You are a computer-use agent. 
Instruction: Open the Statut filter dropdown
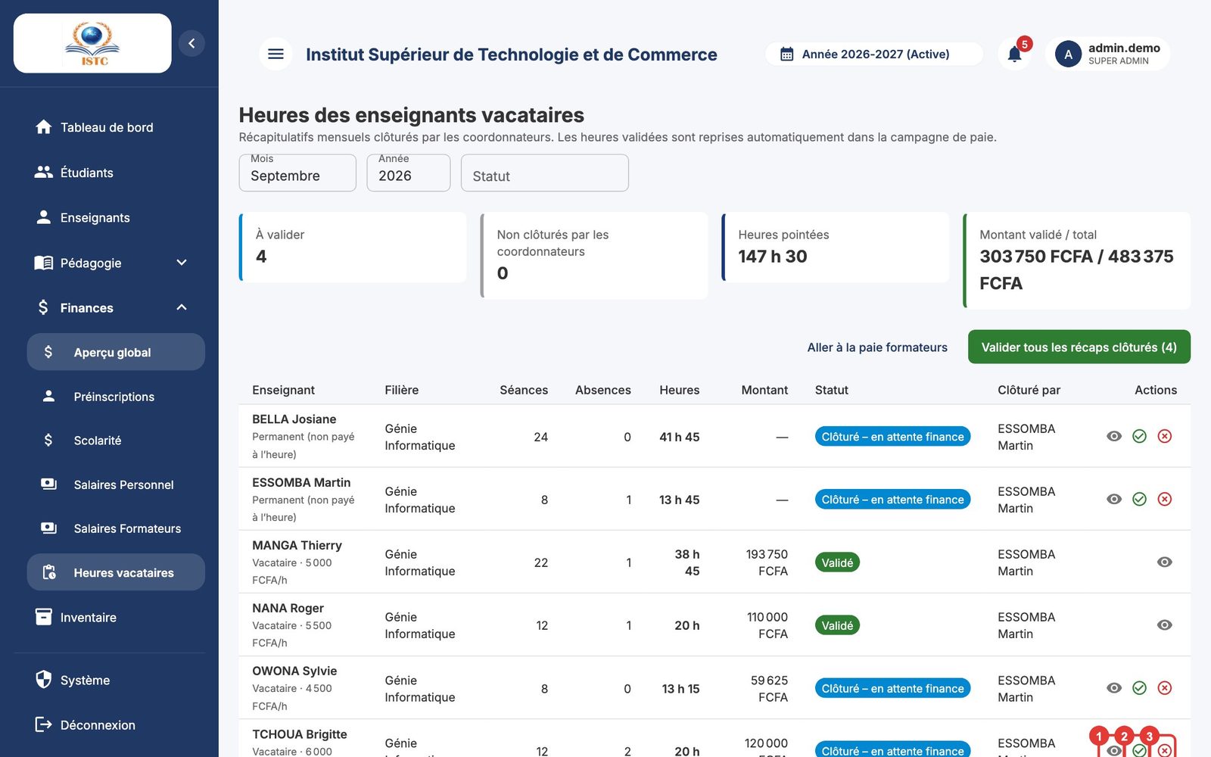545,173
